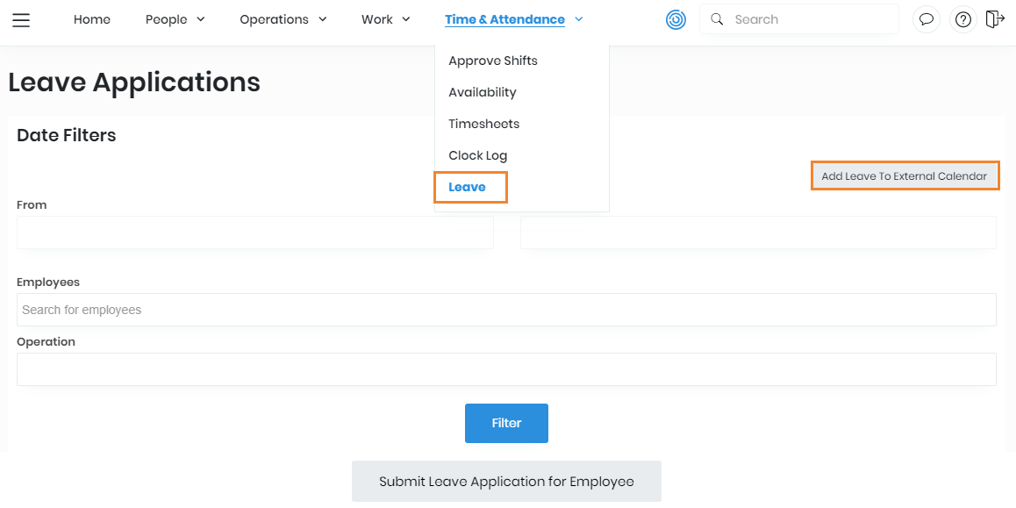Open the Clock Log menu entry
Screen dimensions: 1016x508
[x=477, y=155]
